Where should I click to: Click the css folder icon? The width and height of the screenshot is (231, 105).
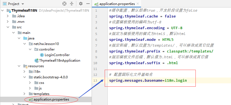tap(36, 83)
